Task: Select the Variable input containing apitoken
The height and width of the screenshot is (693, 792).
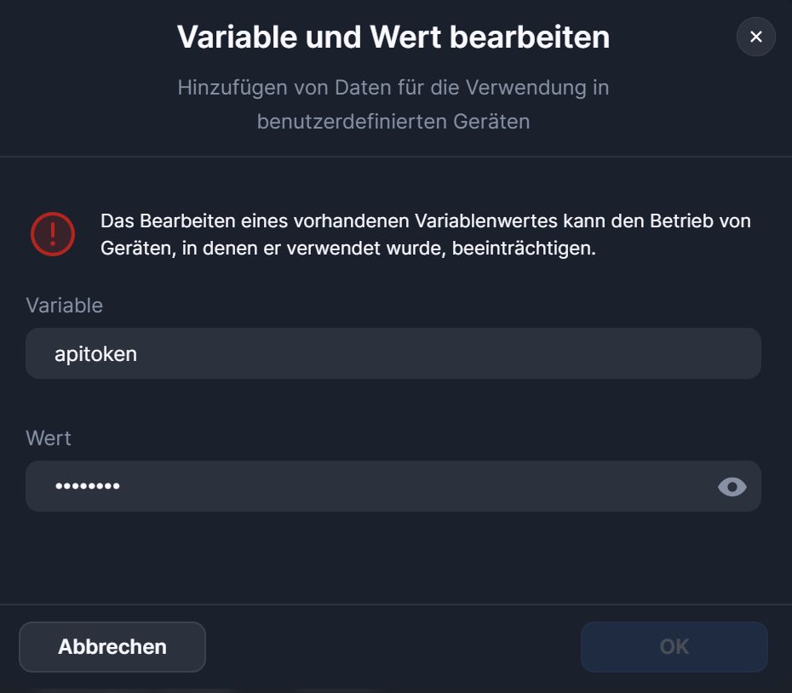Action: pyautogui.click(x=393, y=353)
